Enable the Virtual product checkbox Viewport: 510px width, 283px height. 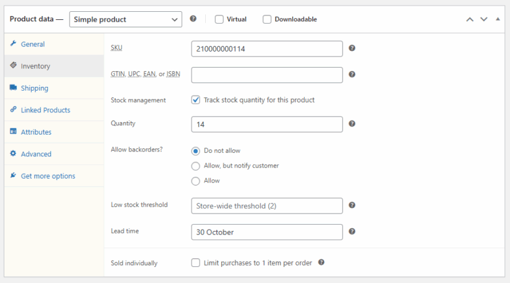tap(220, 19)
